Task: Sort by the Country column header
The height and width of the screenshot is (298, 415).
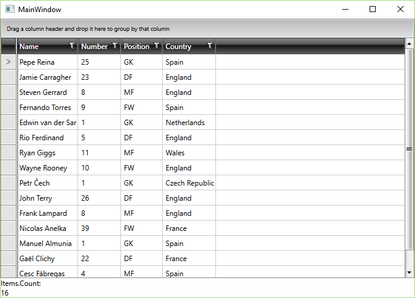Action: (181, 47)
